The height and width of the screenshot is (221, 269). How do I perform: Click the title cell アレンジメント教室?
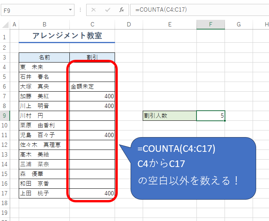(x=67, y=36)
